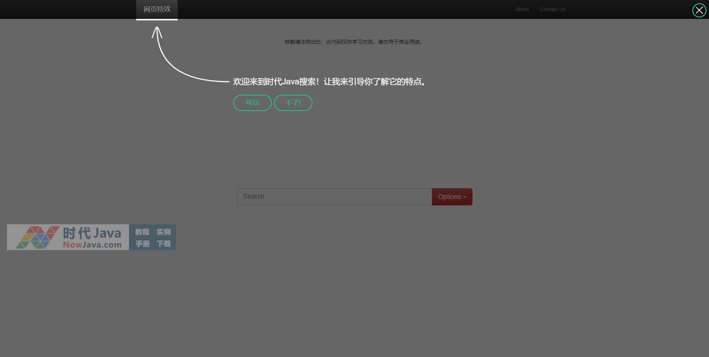Go to Contact Us in the navbar
The width and height of the screenshot is (709, 357).
click(x=552, y=9)
